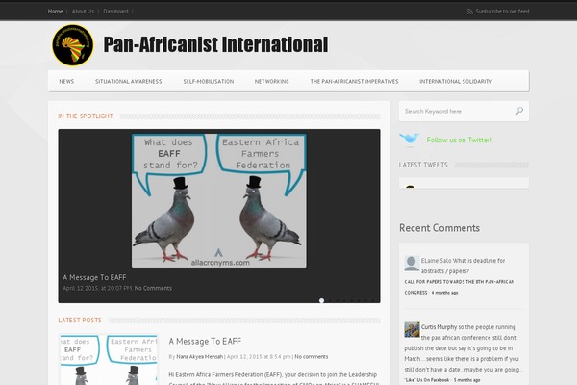Open spotlight title A Message To EAFF

pos(94,277)
